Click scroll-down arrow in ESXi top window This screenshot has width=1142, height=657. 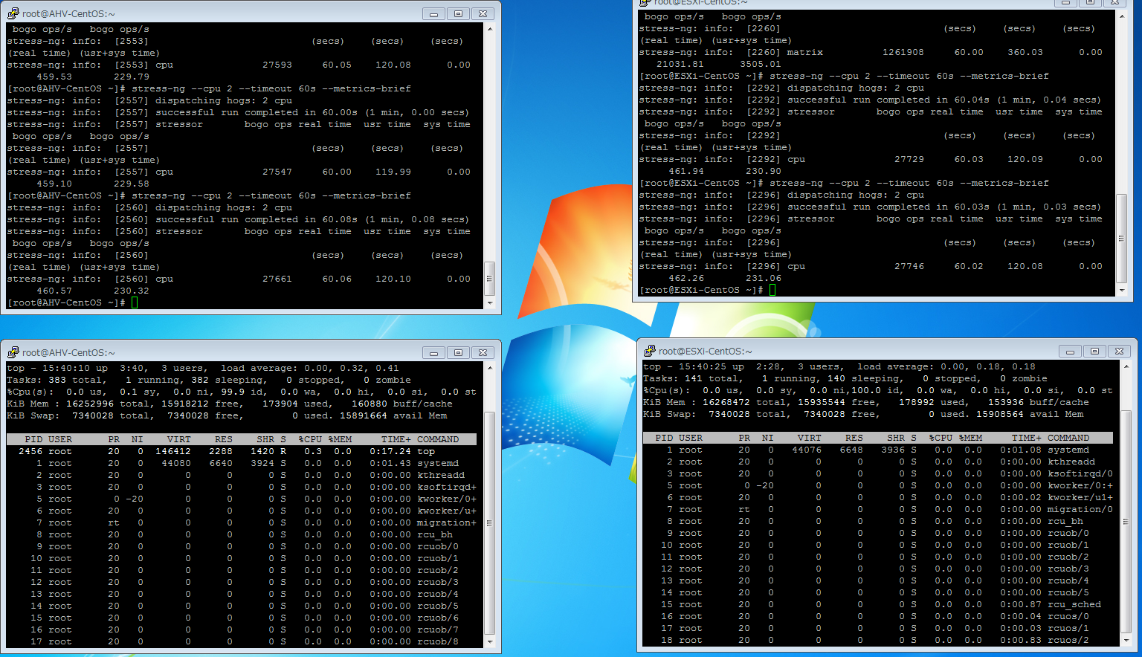point(1126,640)
